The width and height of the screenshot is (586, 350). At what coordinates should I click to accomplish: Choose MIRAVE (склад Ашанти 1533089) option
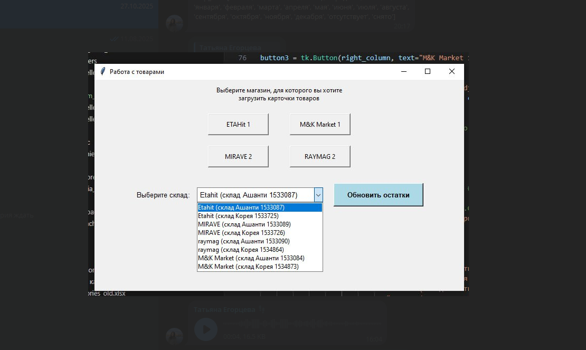(260, 224)
